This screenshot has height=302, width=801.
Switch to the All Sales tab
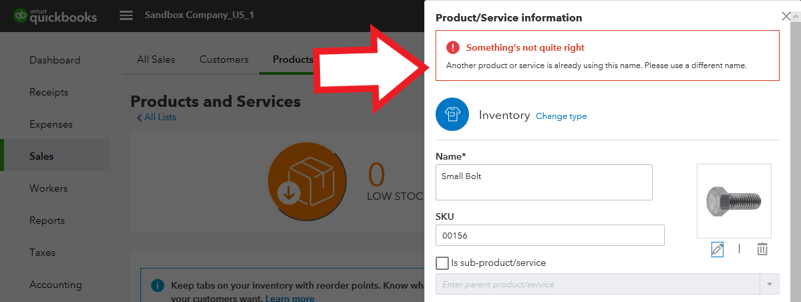[156, 59]
